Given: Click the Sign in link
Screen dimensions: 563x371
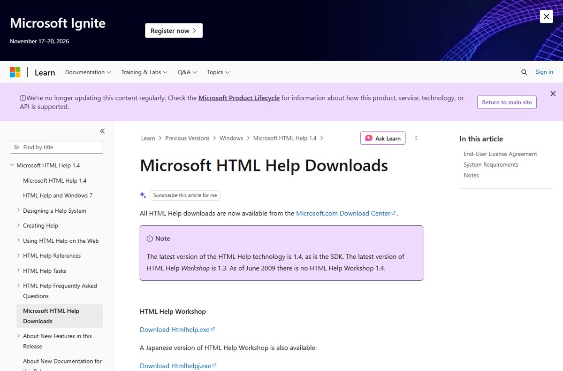Looking at the screenshot, I should [544, 72].
